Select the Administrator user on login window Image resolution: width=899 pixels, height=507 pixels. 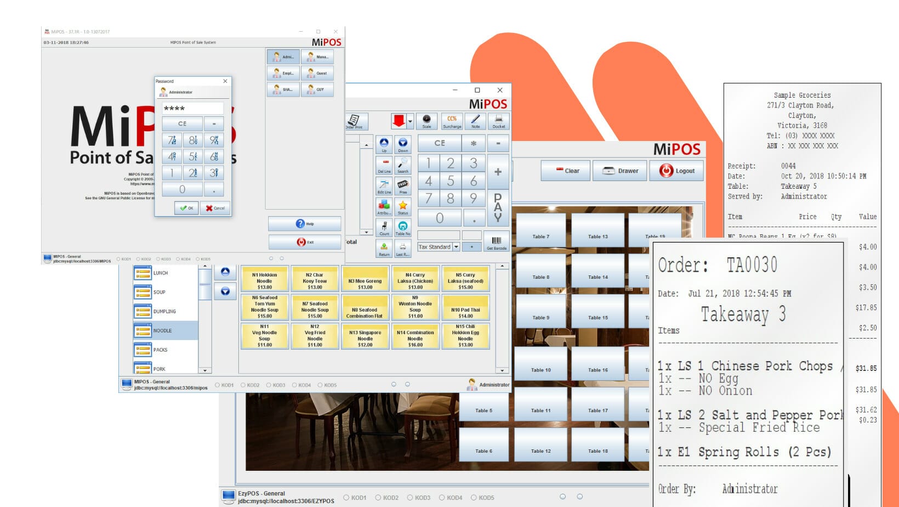pos(283,57)
